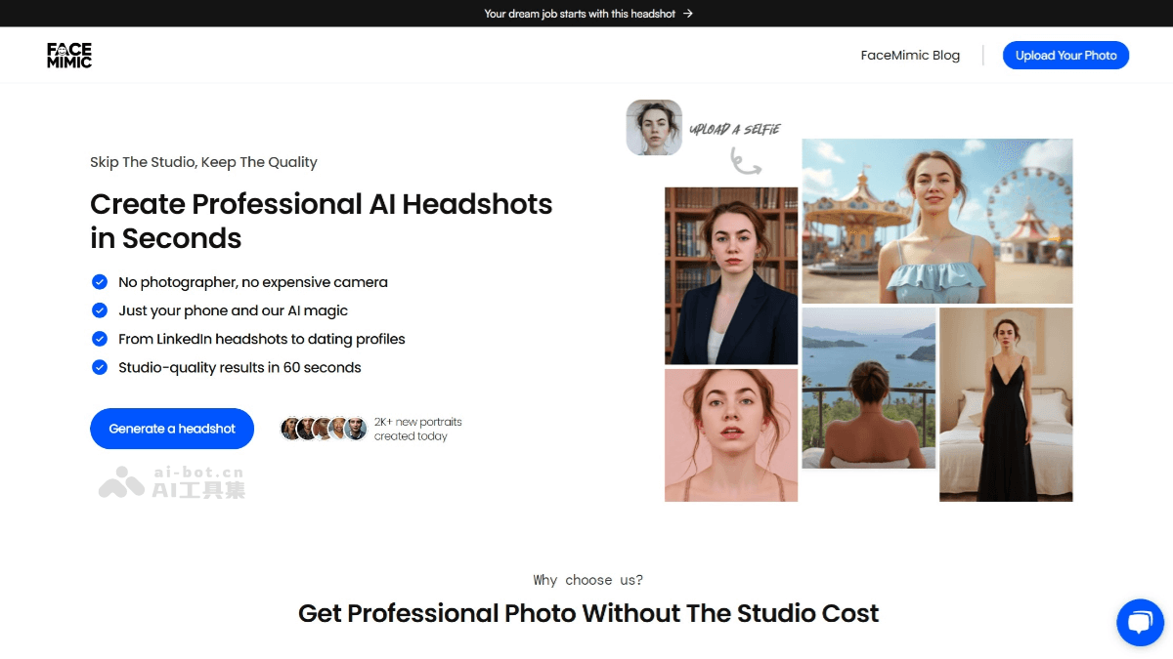Open the ocean view balcony photo

868,388
